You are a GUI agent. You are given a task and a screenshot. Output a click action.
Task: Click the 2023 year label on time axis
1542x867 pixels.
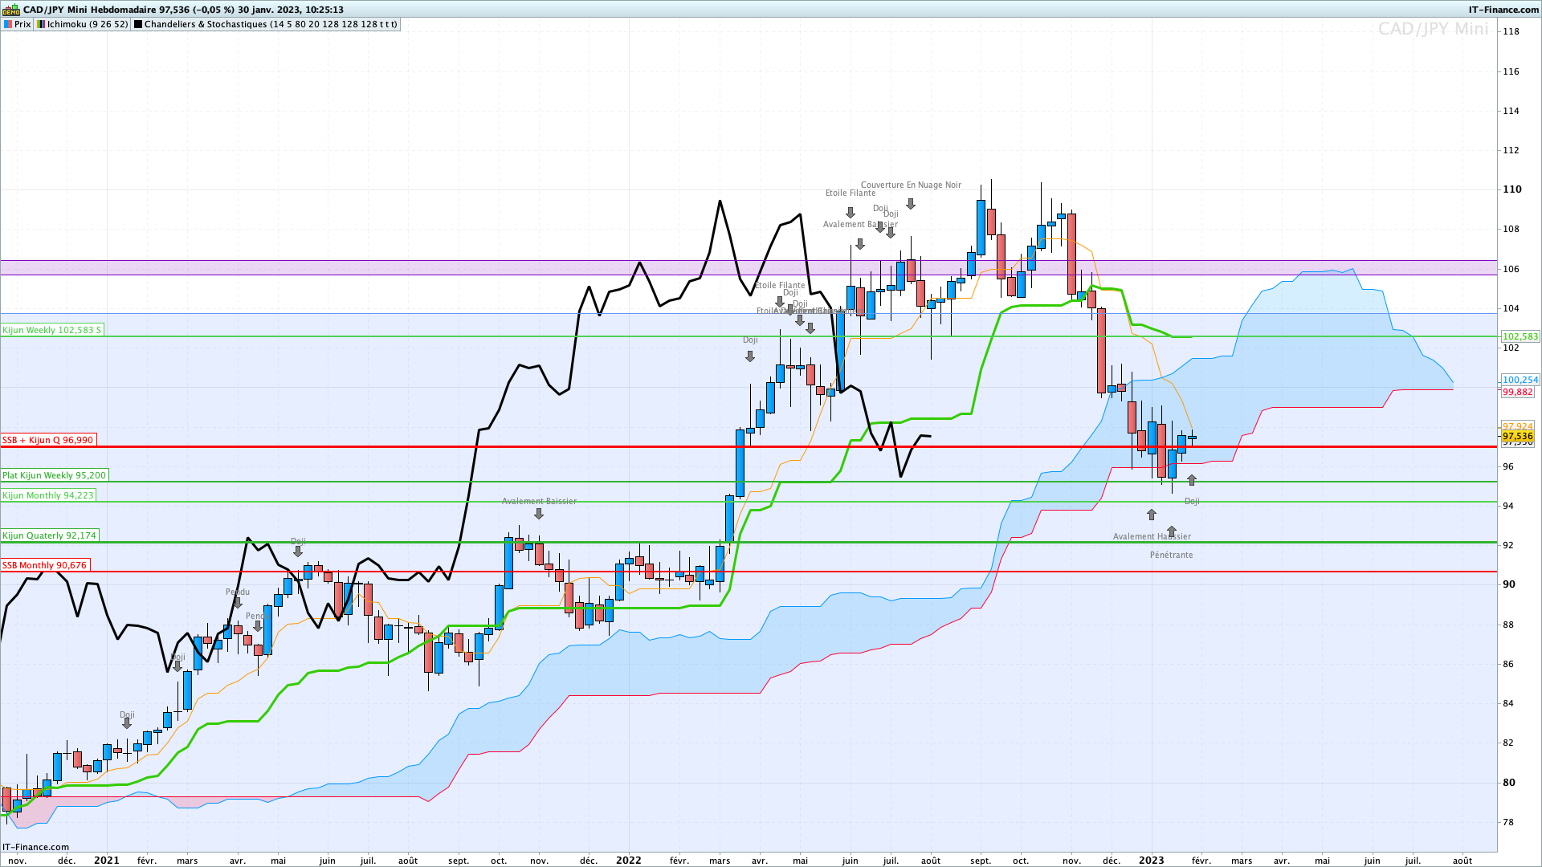1152,861
